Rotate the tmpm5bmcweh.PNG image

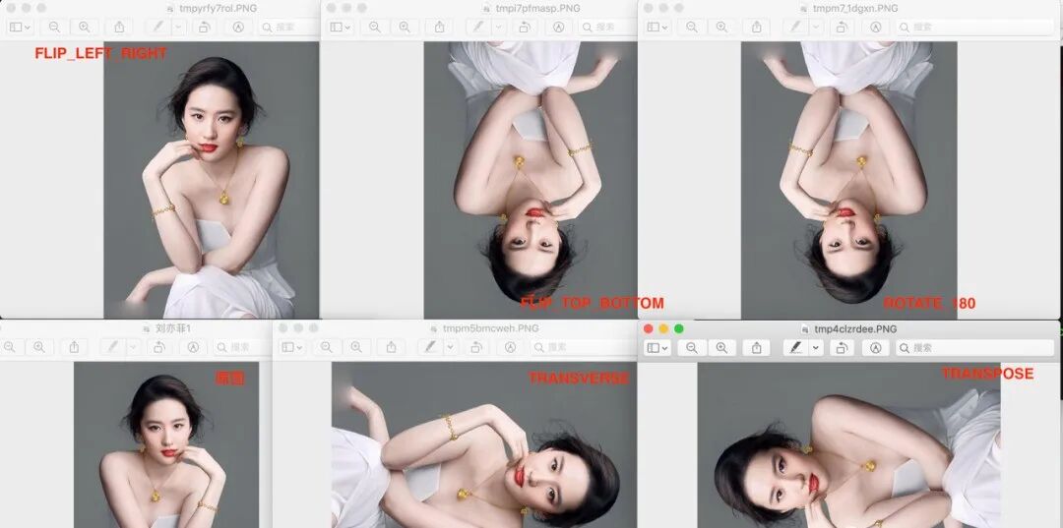(476, 347)
